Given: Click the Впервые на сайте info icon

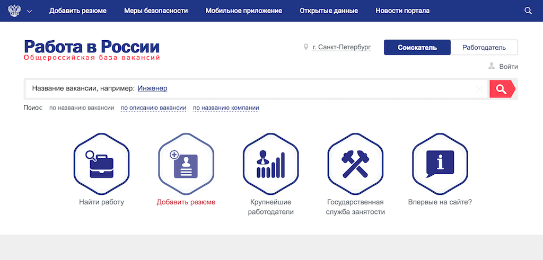Looking at the screenshot, I should pos(440,164).
